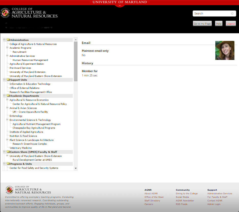Collapse Agricultural & Resource Economics node
The height and width of the screenshot is (212, 239).
point(7,100)
